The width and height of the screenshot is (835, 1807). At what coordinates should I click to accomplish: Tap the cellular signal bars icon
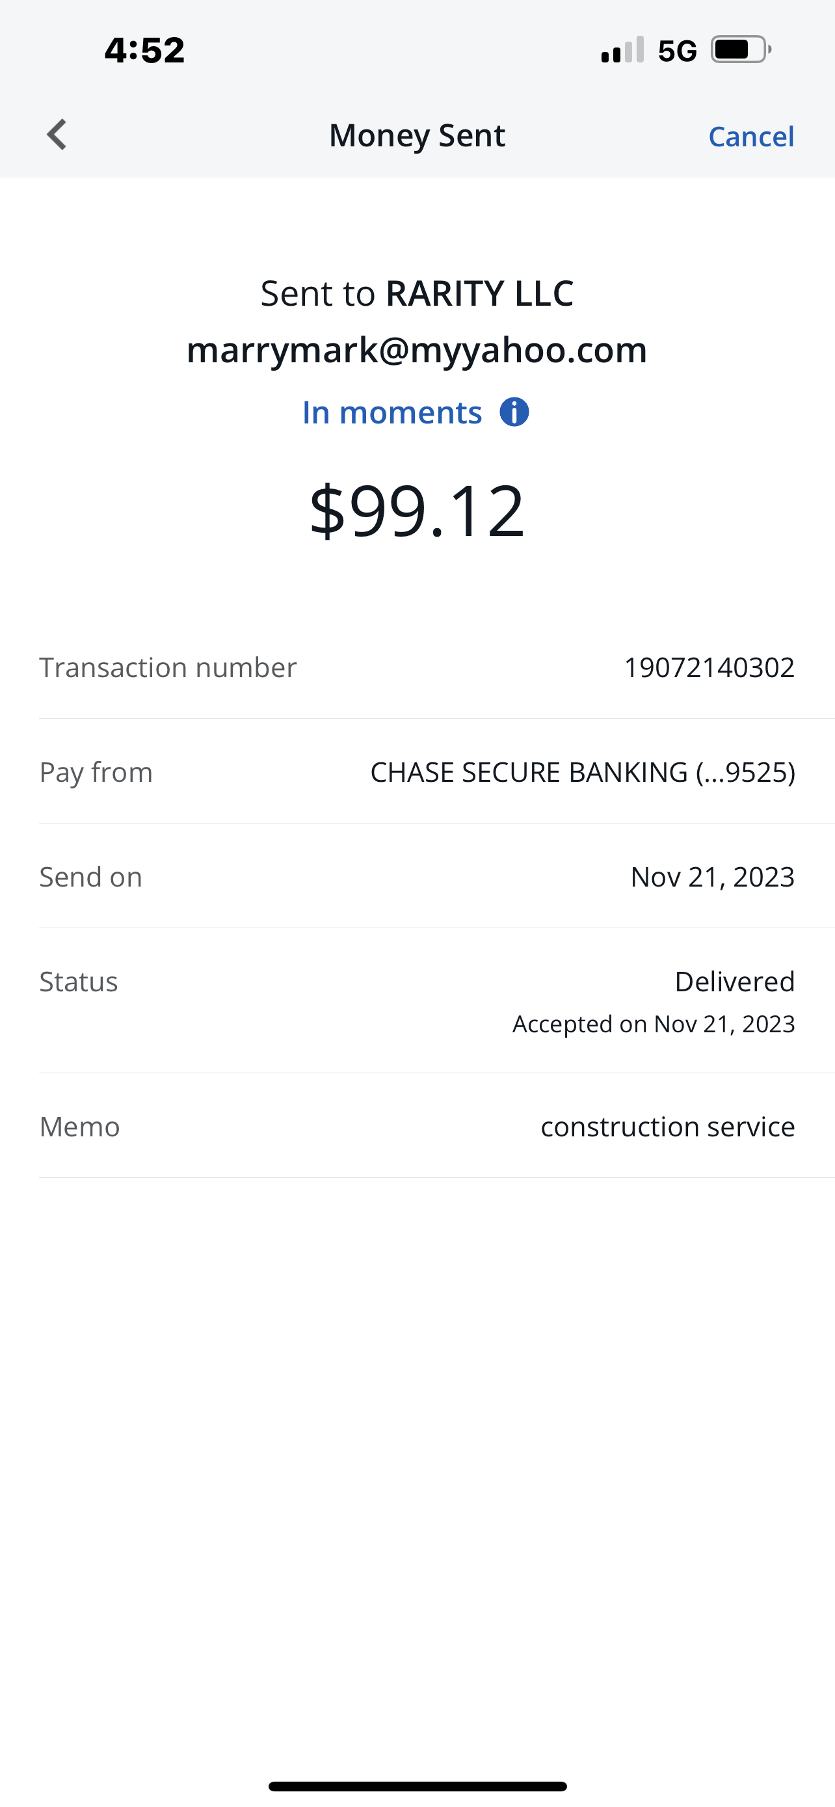[622, 50]
